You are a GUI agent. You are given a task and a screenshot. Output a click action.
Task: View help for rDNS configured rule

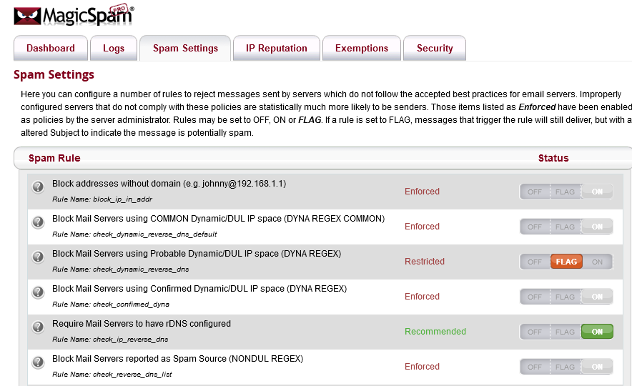point(39,327)
